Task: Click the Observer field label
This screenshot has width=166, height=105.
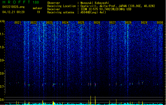Action: click(54, 3)
